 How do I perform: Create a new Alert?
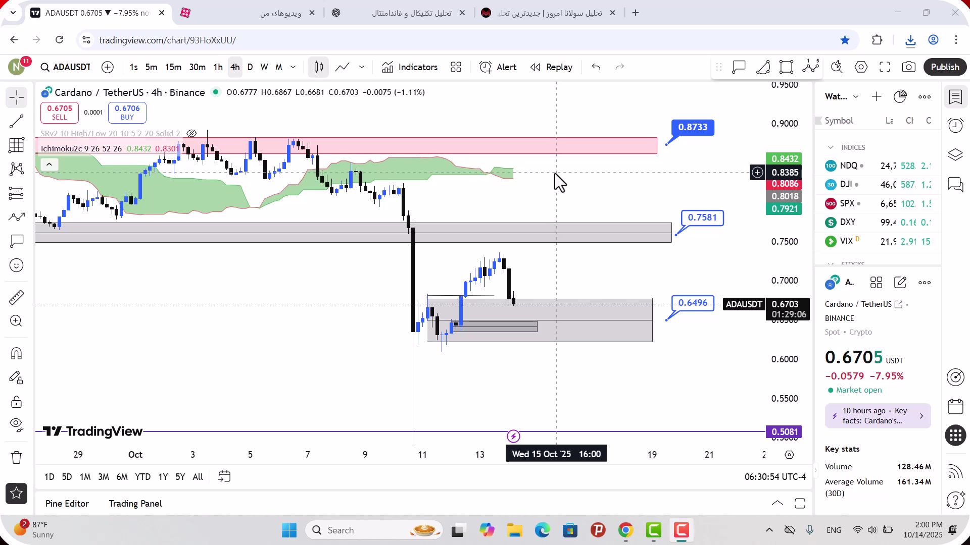pos(498,67)
